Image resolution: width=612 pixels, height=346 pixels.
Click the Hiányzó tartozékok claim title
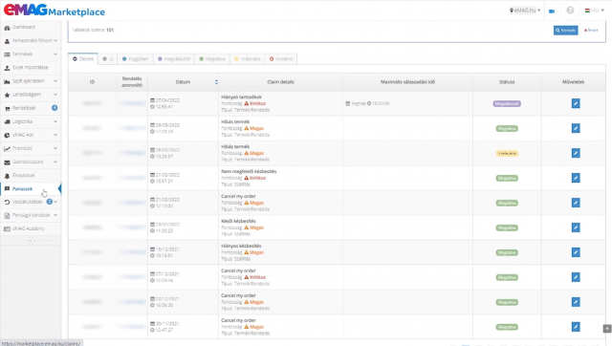point(241,97)
